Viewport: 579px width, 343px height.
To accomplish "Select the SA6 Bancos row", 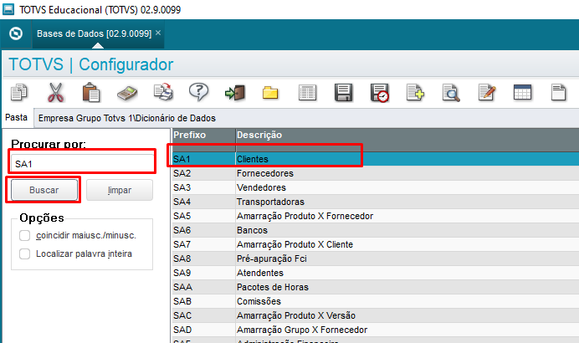I will tap(376, 230).
